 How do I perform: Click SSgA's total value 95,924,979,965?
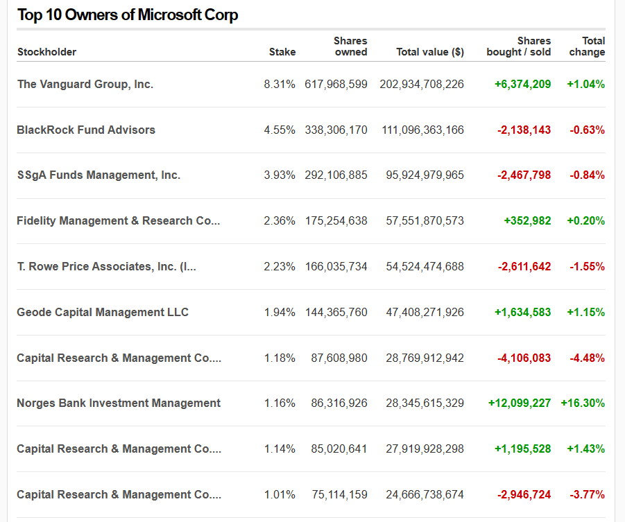425,175
